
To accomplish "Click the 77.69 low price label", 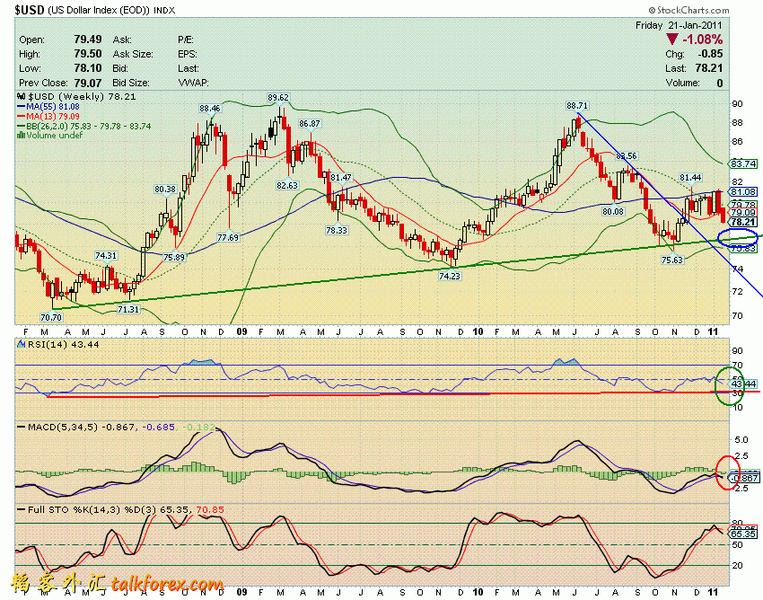I will coord(228,238).
